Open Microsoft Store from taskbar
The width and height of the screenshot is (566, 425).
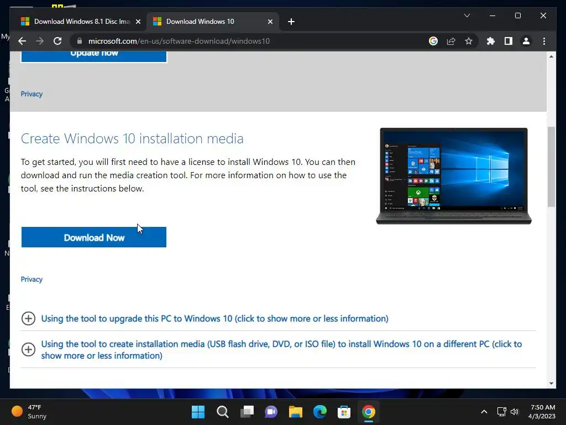(x=344, y=412)
